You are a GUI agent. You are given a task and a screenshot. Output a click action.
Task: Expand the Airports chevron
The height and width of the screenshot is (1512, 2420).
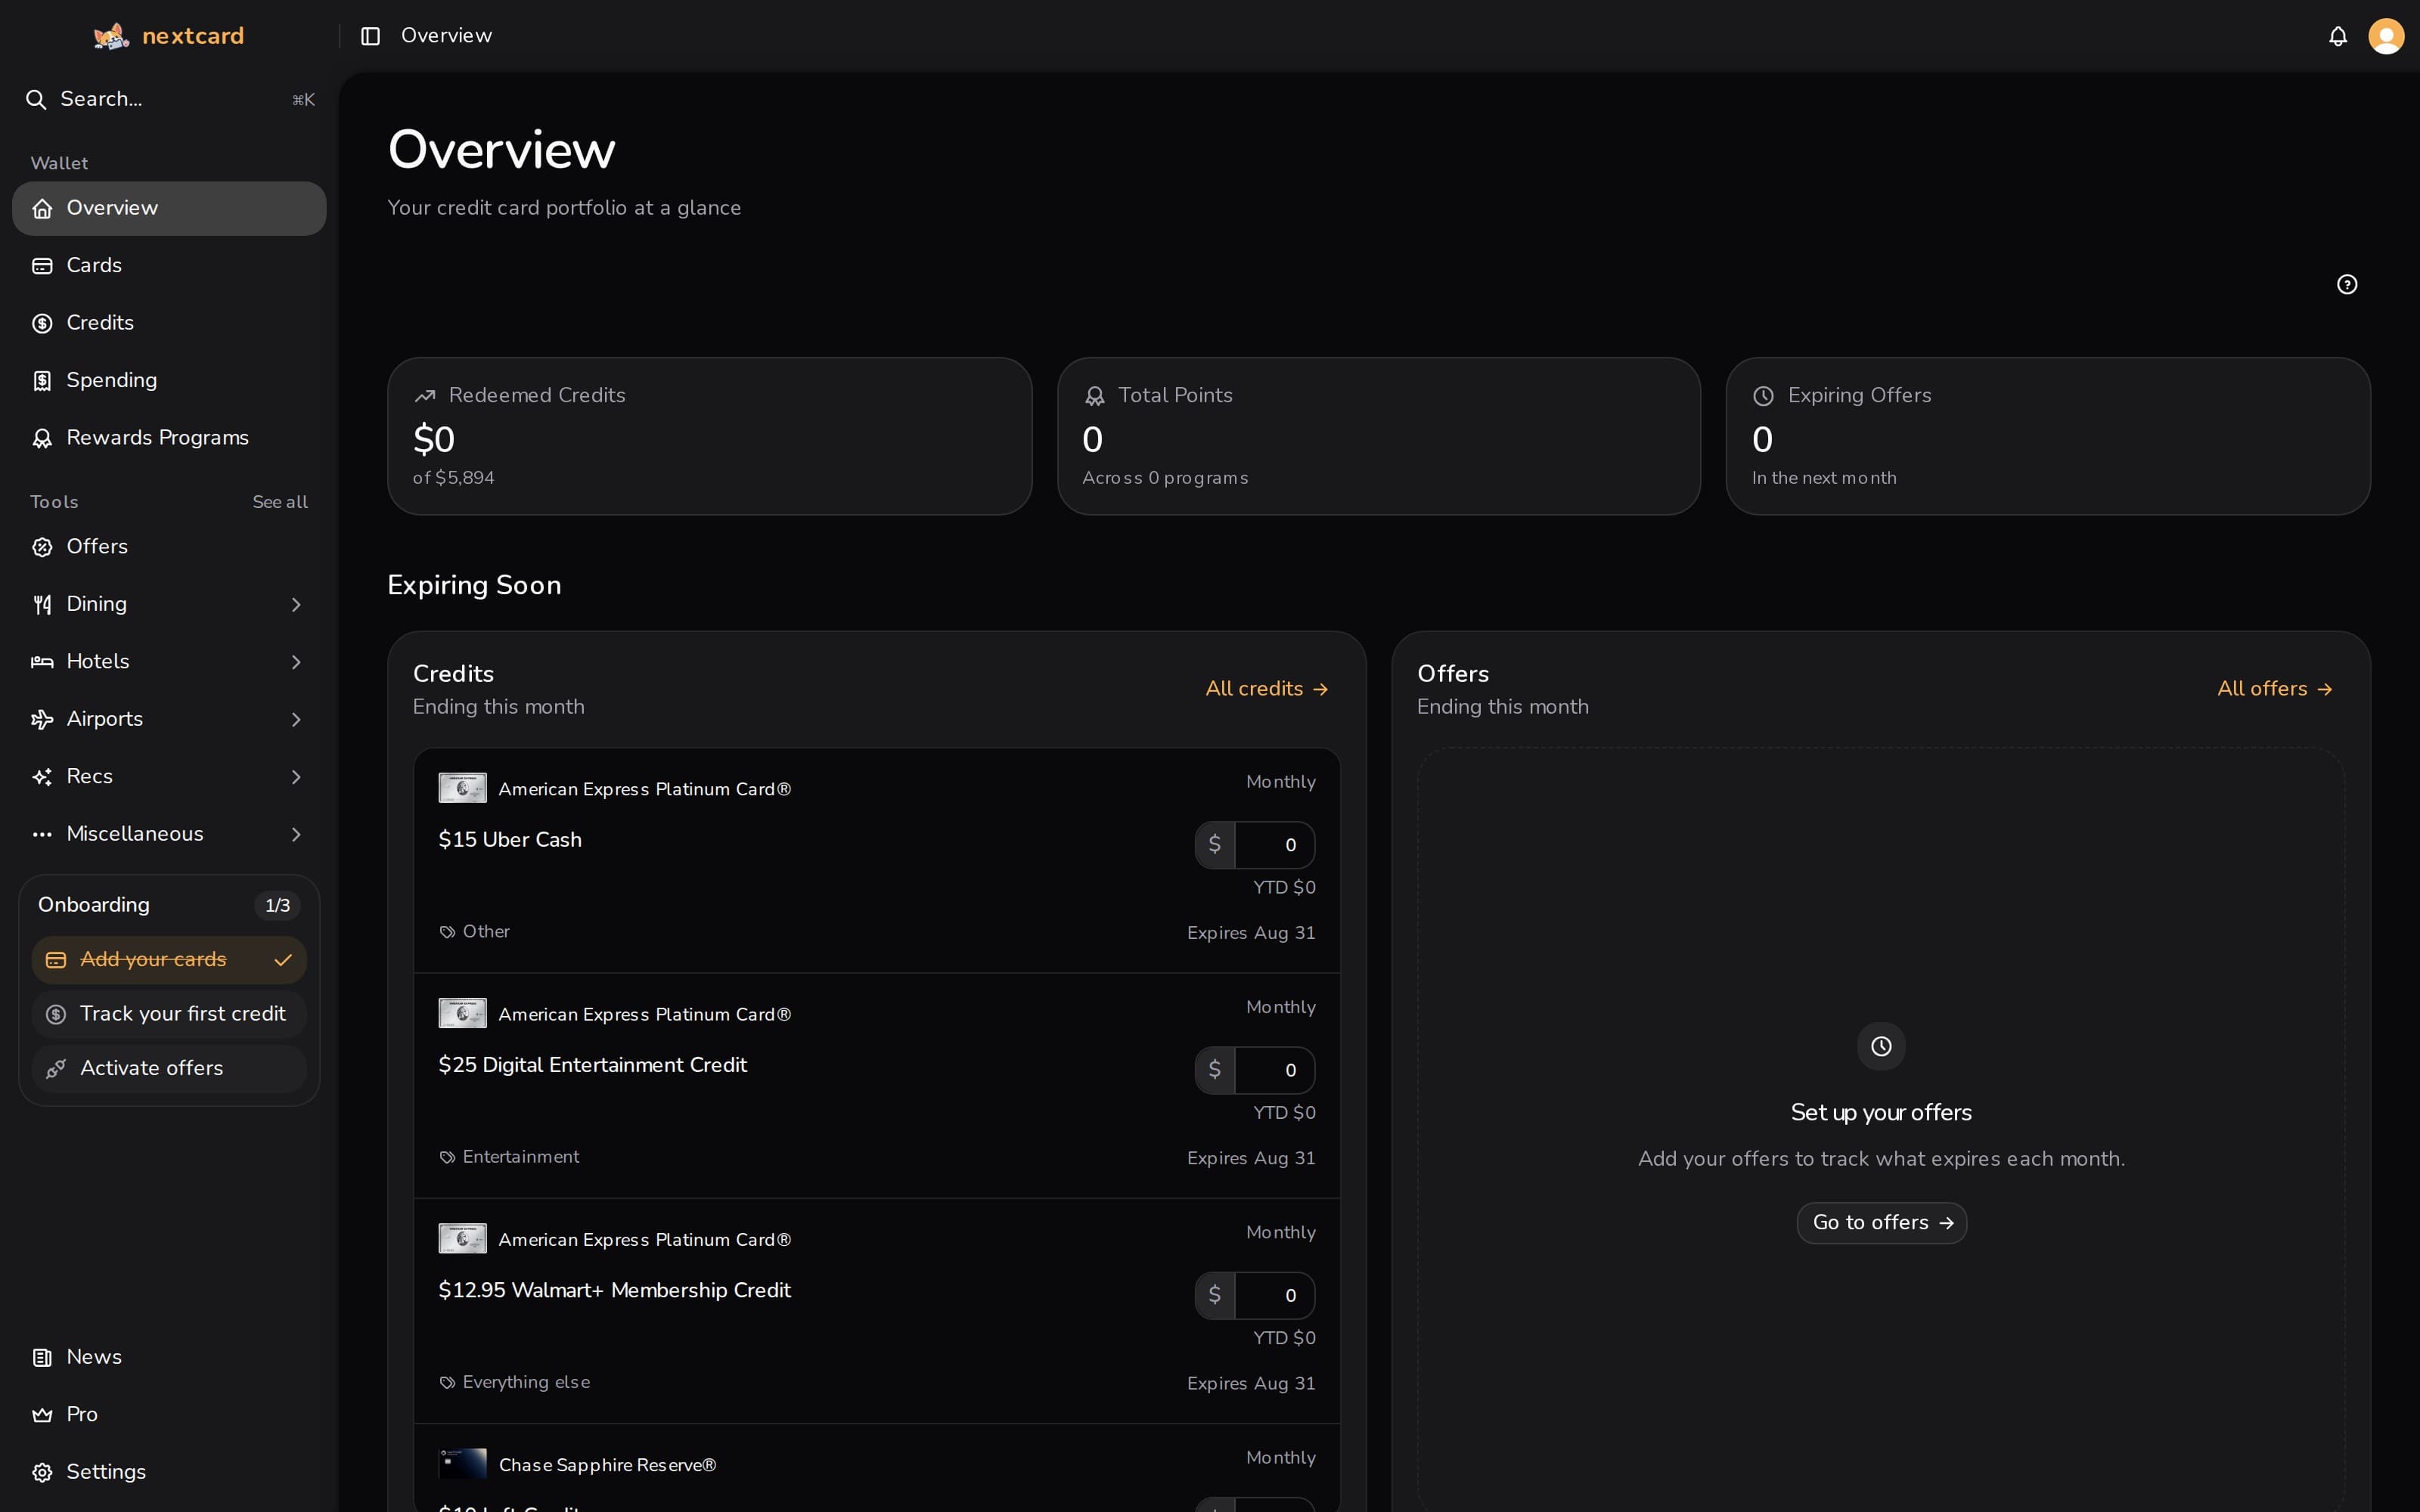click(296, 719)
